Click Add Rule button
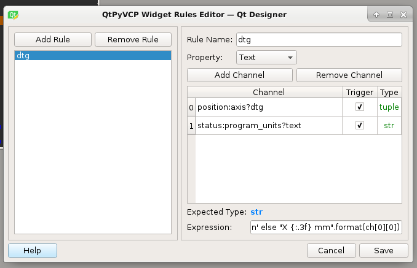Image resolution: width=417 pixels, height=268 pixels. click(x=53, y=39)
